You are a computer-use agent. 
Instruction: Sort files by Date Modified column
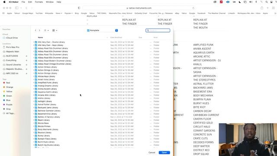pos(116,38)
